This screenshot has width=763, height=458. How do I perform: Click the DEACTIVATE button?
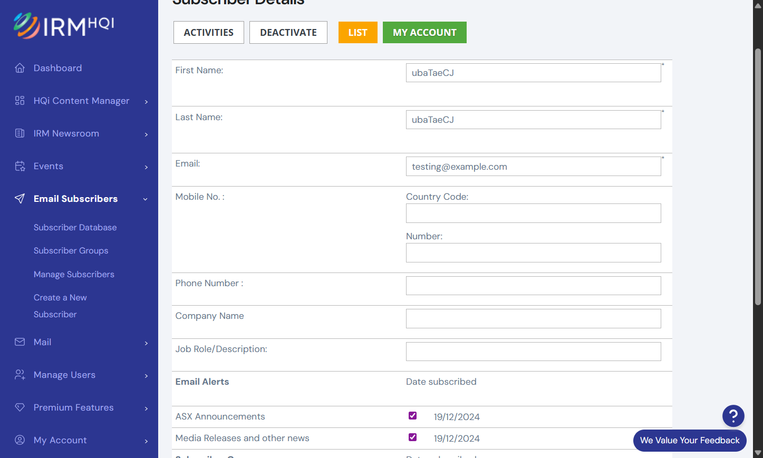pos(288,33)
